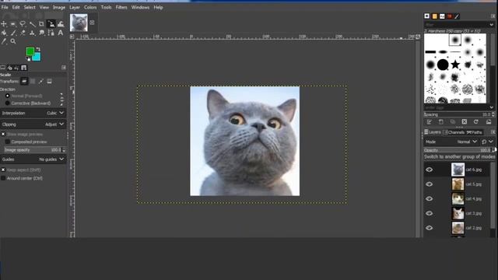Hide the cat 6.jpg layer
This screenshot has width=498, height=280.
click(429, 170)
